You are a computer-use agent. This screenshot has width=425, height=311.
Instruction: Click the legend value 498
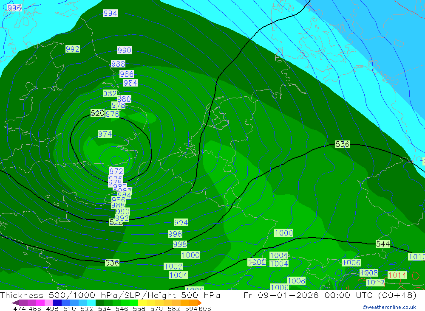tap(52, 308)
